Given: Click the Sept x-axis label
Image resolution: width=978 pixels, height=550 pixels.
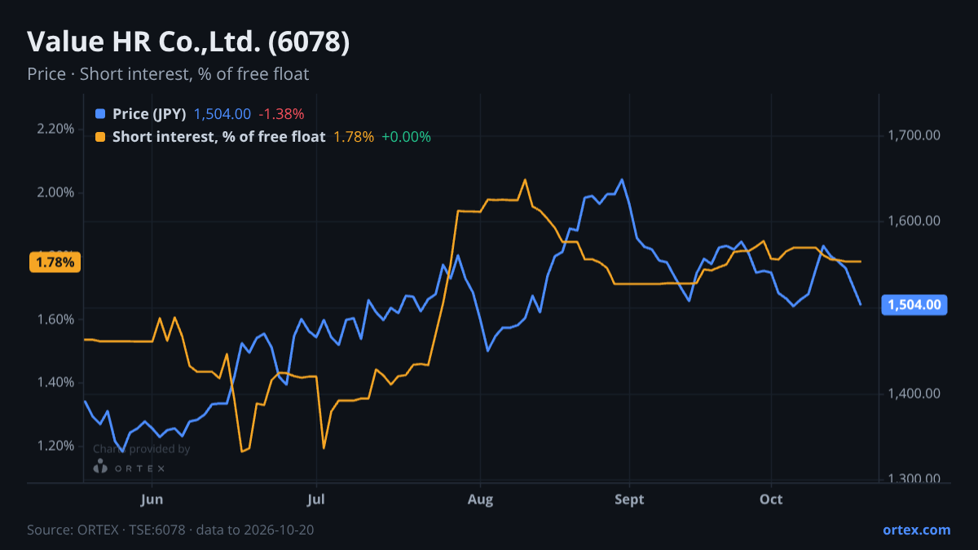Looking at the screenshot, I should (629, 499).
